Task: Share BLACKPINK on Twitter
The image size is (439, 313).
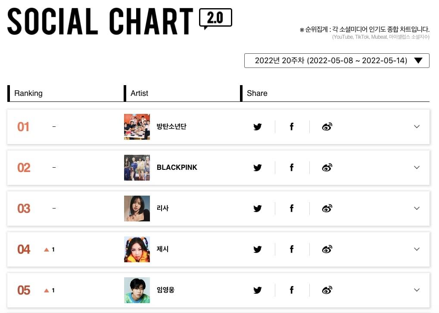Action: point(258,168)
